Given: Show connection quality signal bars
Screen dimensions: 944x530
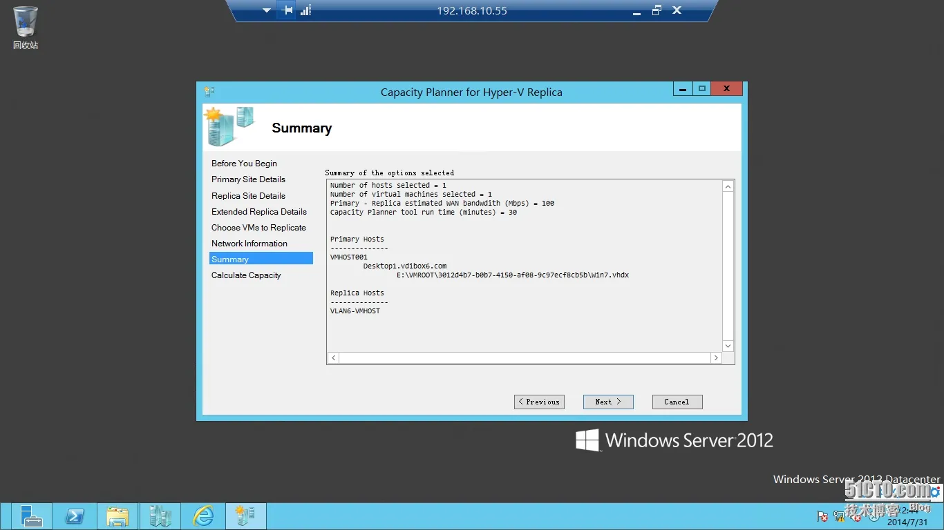Looking at the screenshot, I should click(305, 10).
